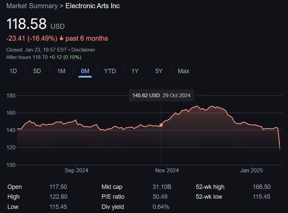Switch chart to YTD range
The height and width of the screenshot is (213, 288).
click(x=110, y=71)
